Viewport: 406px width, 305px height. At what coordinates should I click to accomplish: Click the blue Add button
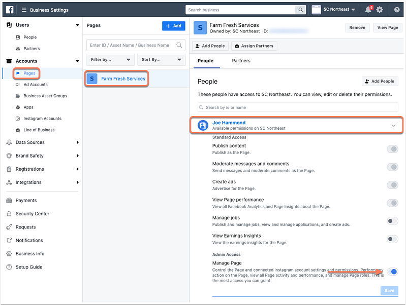[x=173, y=26]
